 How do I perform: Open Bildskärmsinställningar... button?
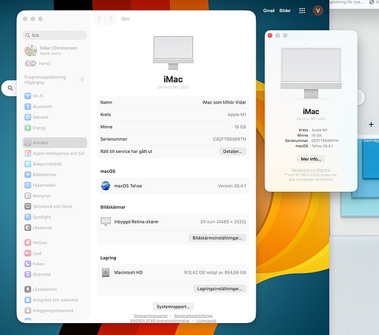click(217, 238)
